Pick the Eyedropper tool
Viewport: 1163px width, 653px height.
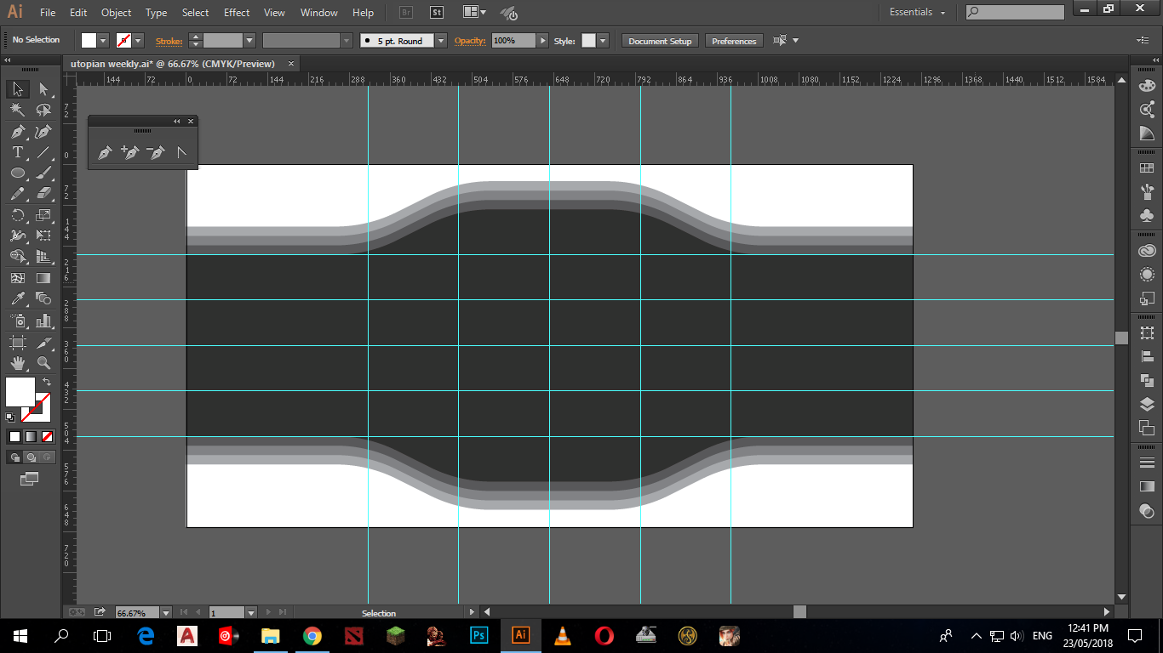(x=17, y=298)
